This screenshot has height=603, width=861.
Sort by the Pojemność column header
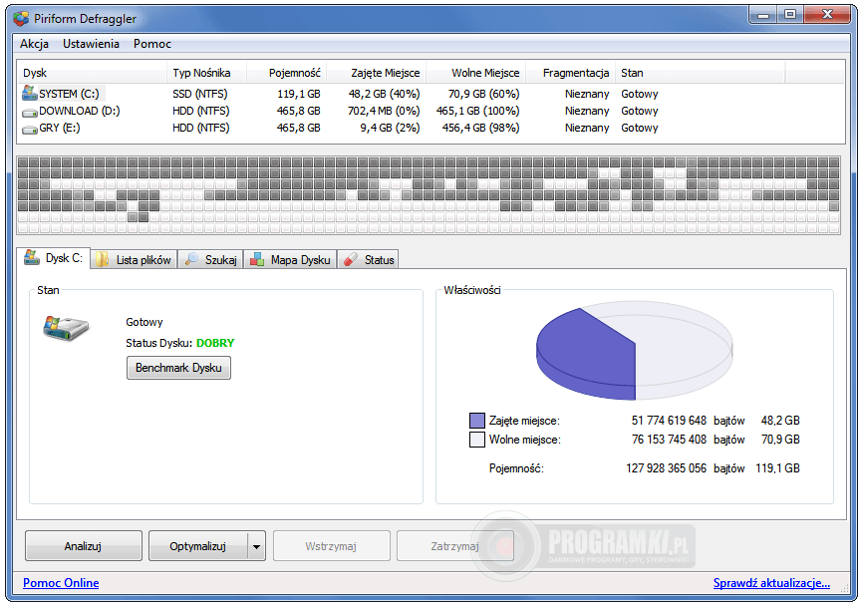tap(287, 73)
